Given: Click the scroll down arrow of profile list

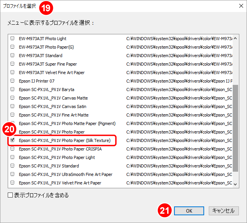Looking at the screenshot, I should [236, 184].
